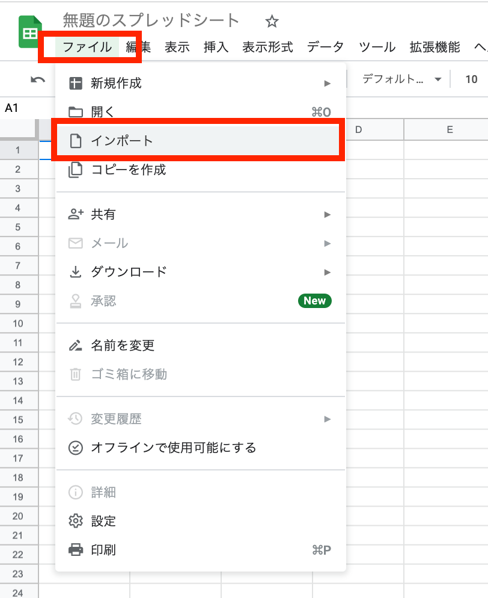Click the printer icon beside 印刷

pos(76,550)
